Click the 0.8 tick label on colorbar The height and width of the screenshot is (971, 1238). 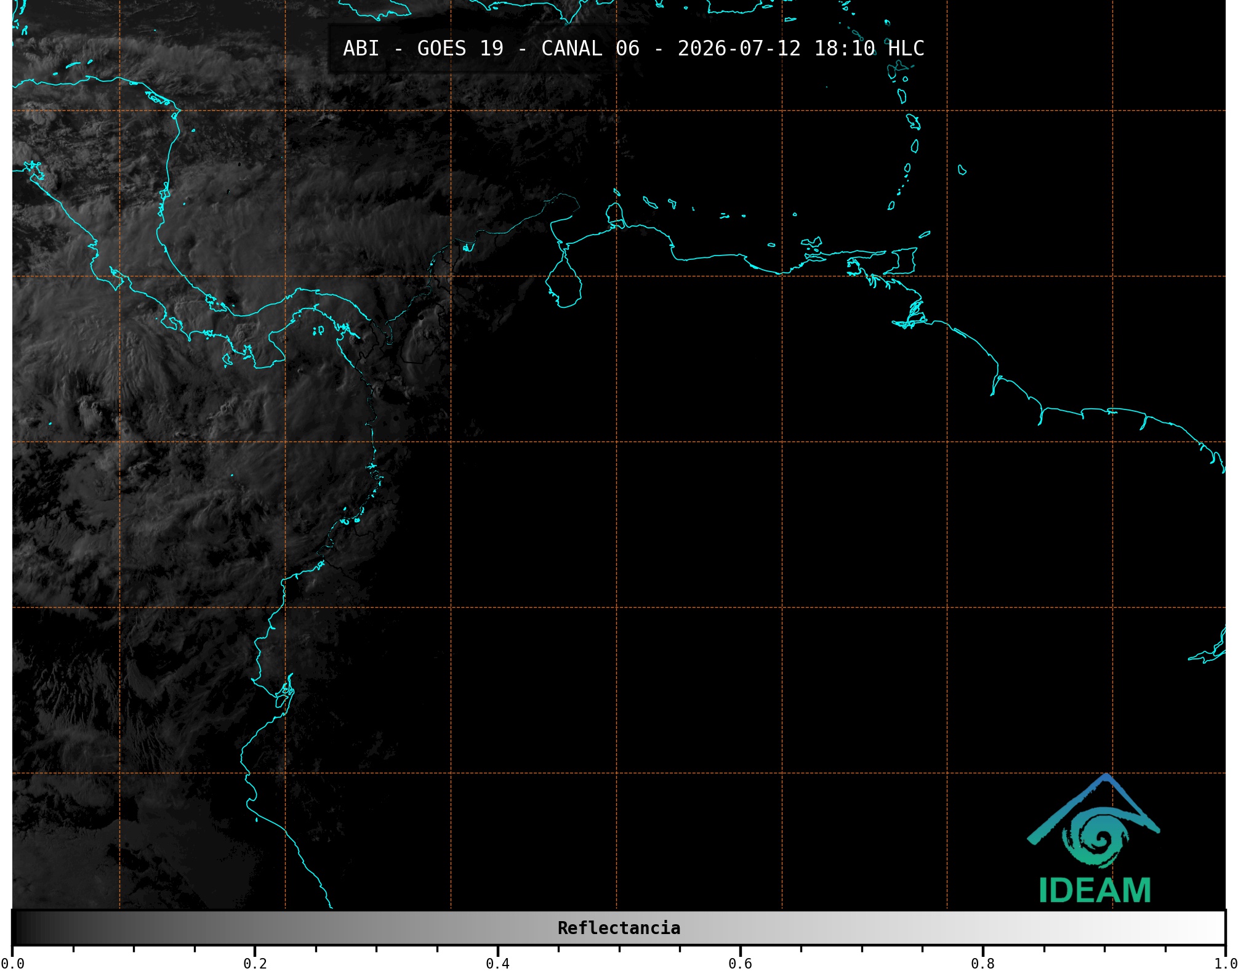click(983, 964)
